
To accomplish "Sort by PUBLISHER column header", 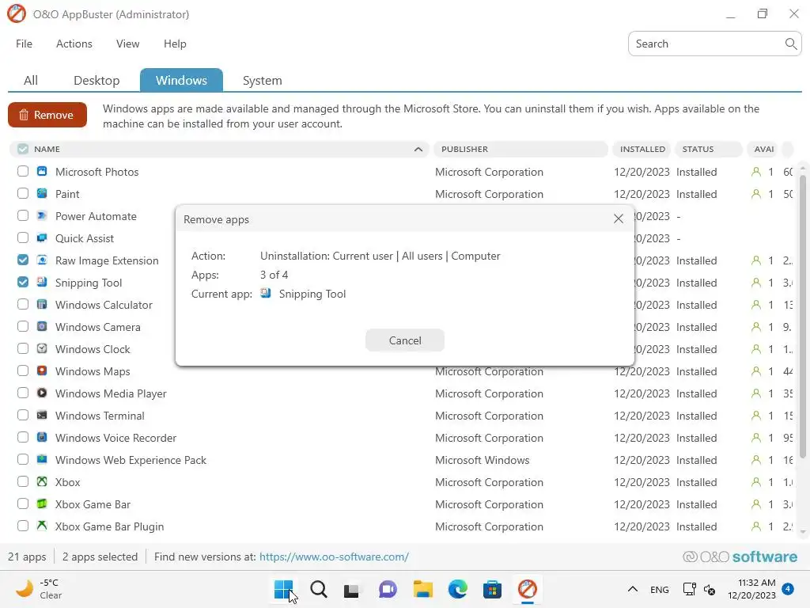I will point(520,149).
